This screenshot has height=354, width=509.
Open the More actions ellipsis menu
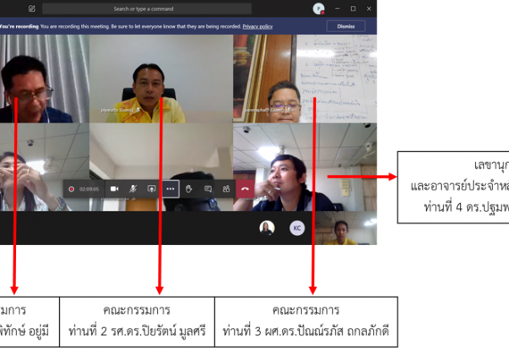click(171, 189)
